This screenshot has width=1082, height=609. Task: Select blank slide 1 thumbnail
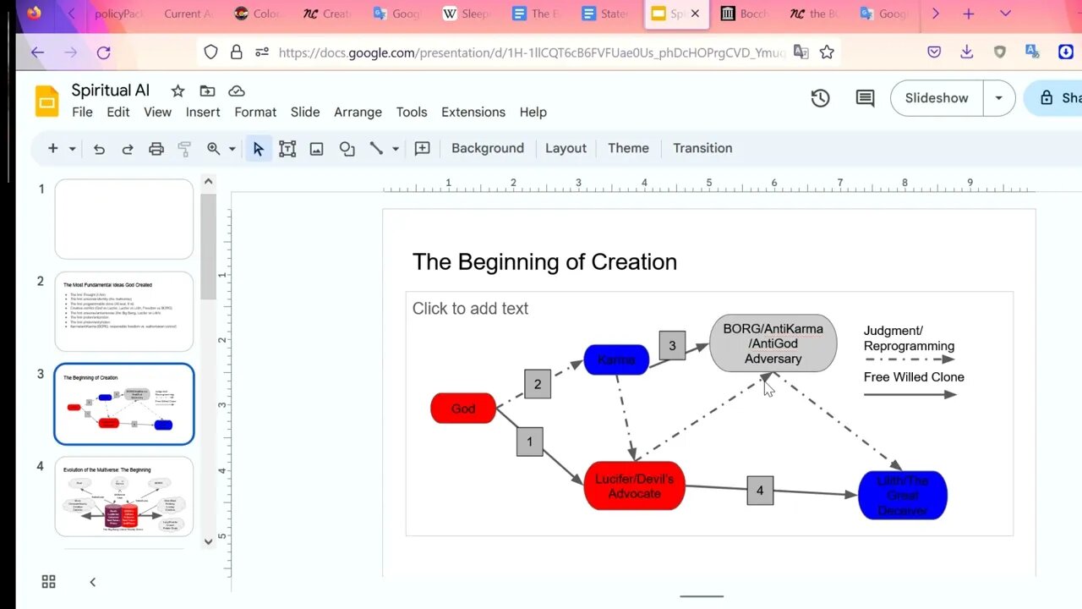pos(124,219)
